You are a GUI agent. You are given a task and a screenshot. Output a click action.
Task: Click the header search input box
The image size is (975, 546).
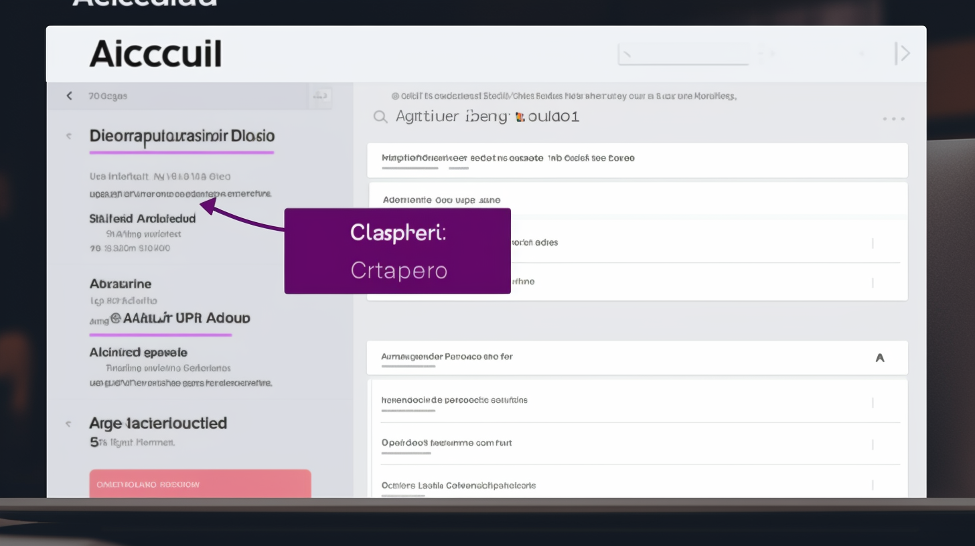(683, 55)
